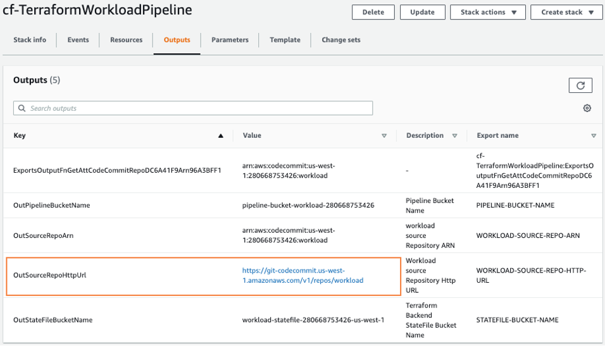
Task: Select the OutStateFileBucketName key
Action: tap(53, 320)
